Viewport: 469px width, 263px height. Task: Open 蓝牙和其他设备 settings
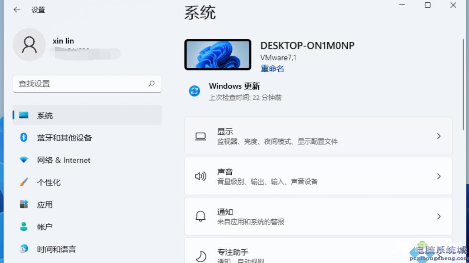pyautogui.click(x=88, y=137)
